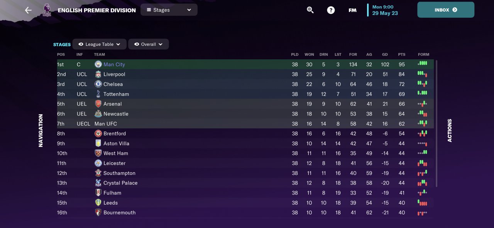Open the Actions side panel
The height and width of the screenshot is (228, 494).
point(450,130)
